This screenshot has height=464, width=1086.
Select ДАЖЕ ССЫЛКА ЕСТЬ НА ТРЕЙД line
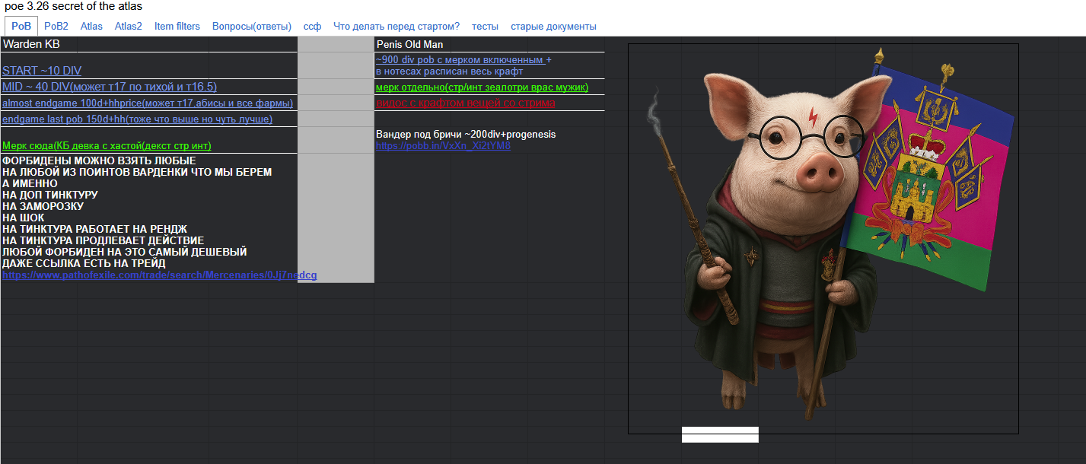84,263
